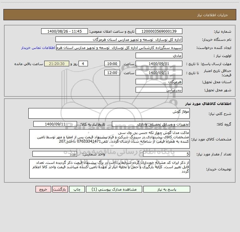
Task: Click the response deadline date 1400/09/01
Action: click(159, 64)
